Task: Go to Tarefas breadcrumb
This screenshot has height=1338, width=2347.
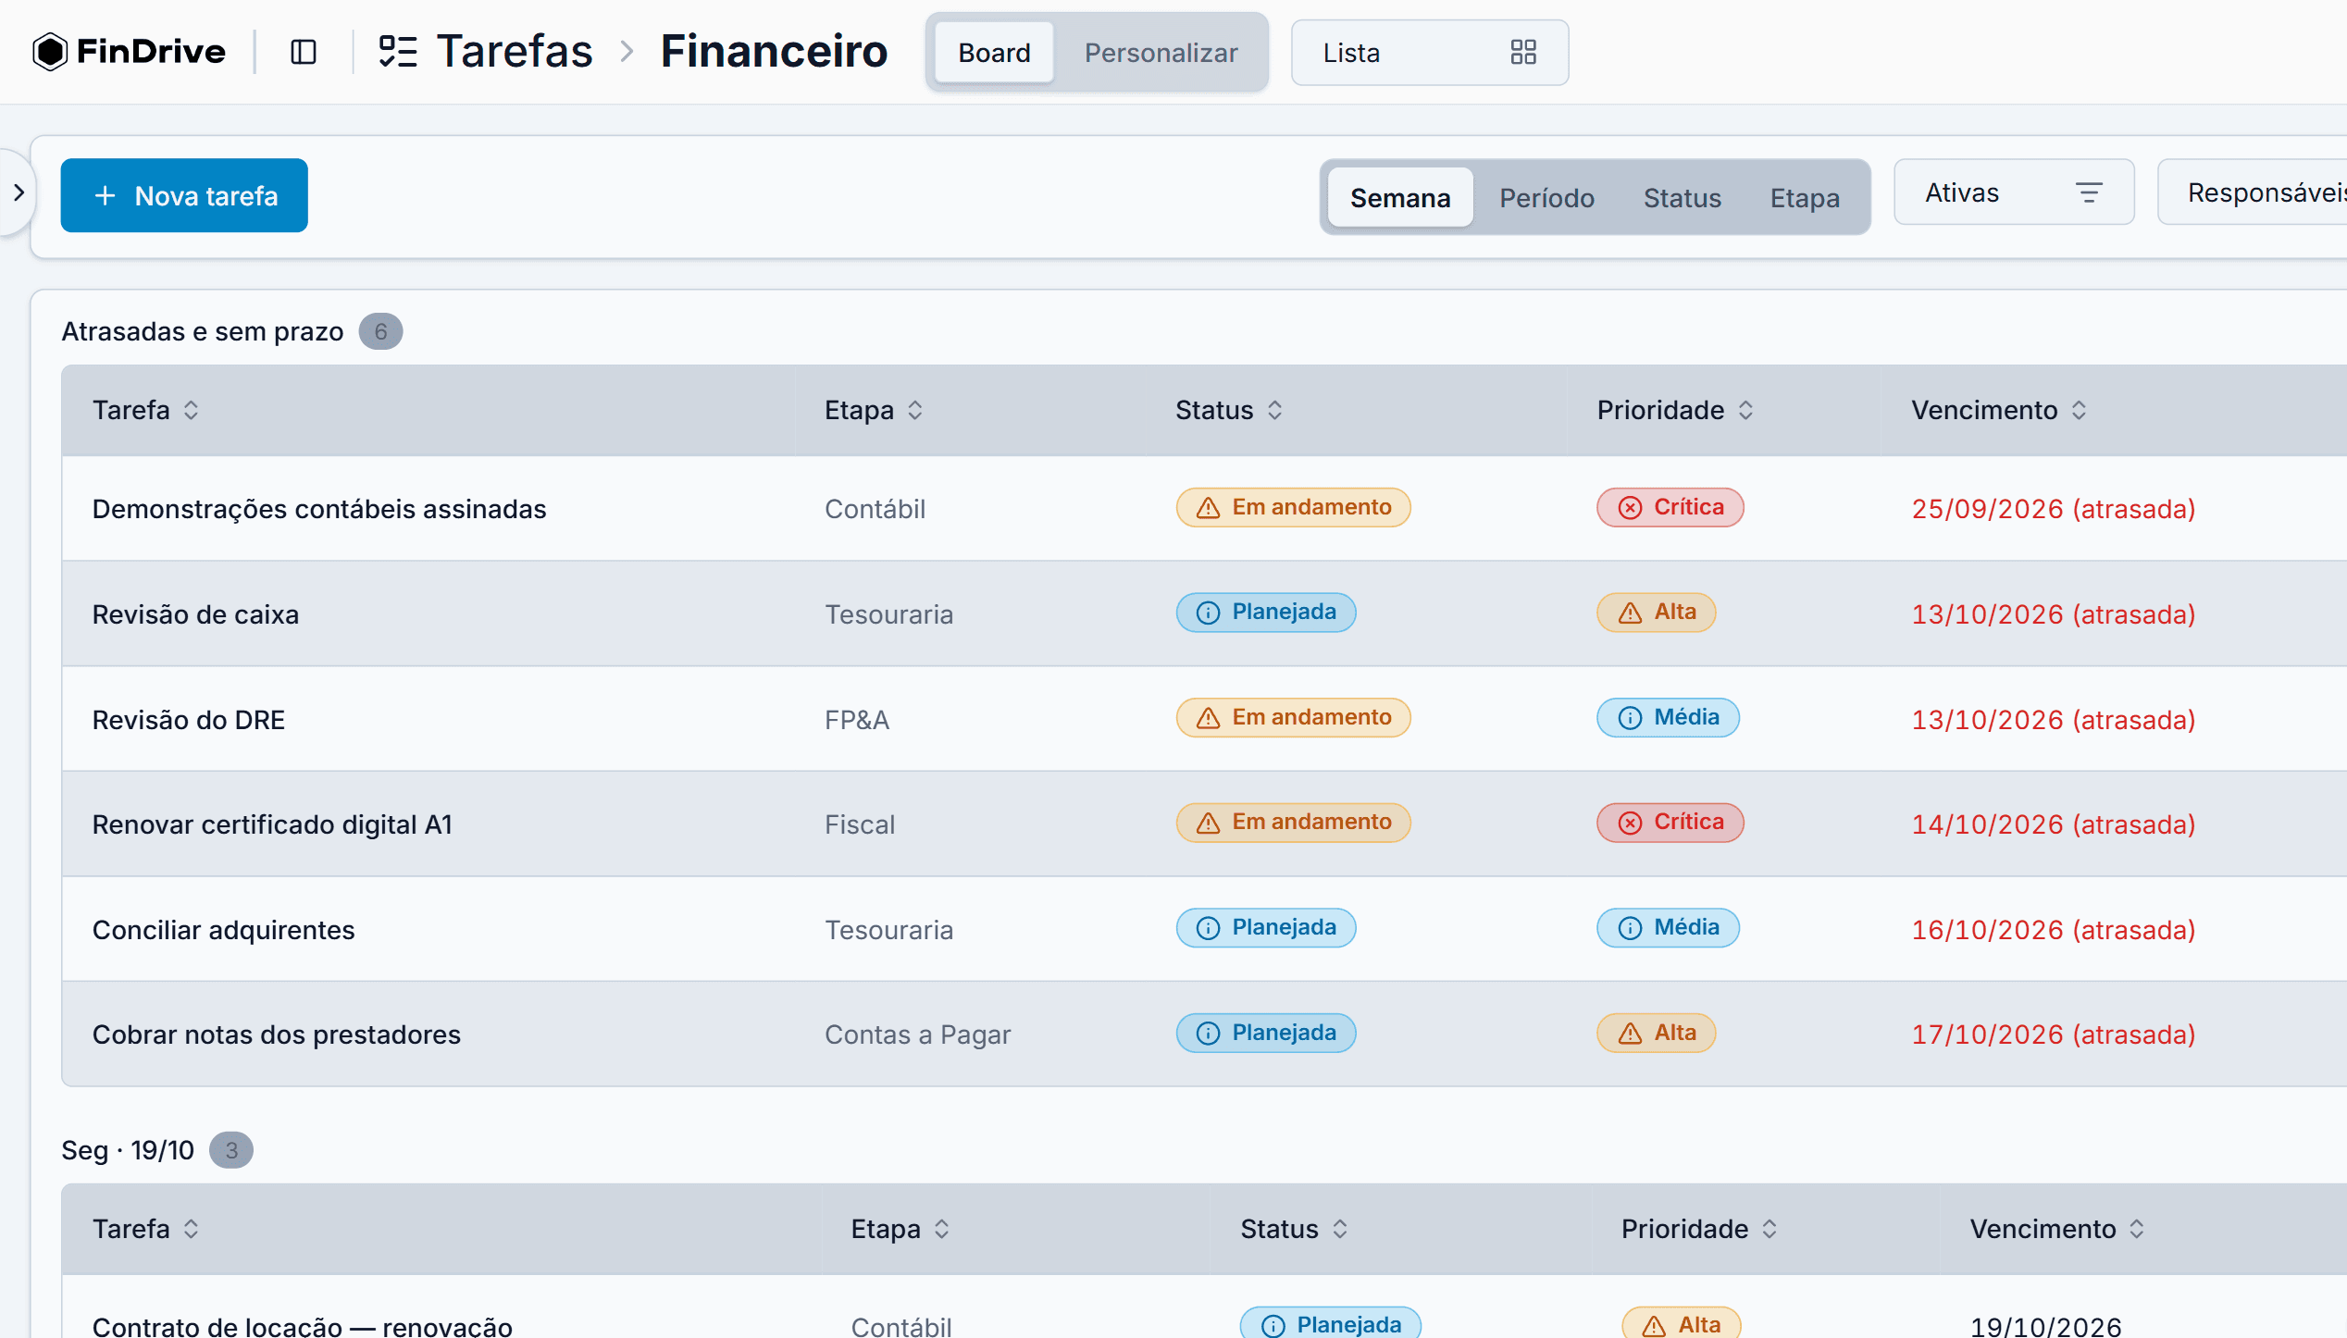Action: click(514, 52)
